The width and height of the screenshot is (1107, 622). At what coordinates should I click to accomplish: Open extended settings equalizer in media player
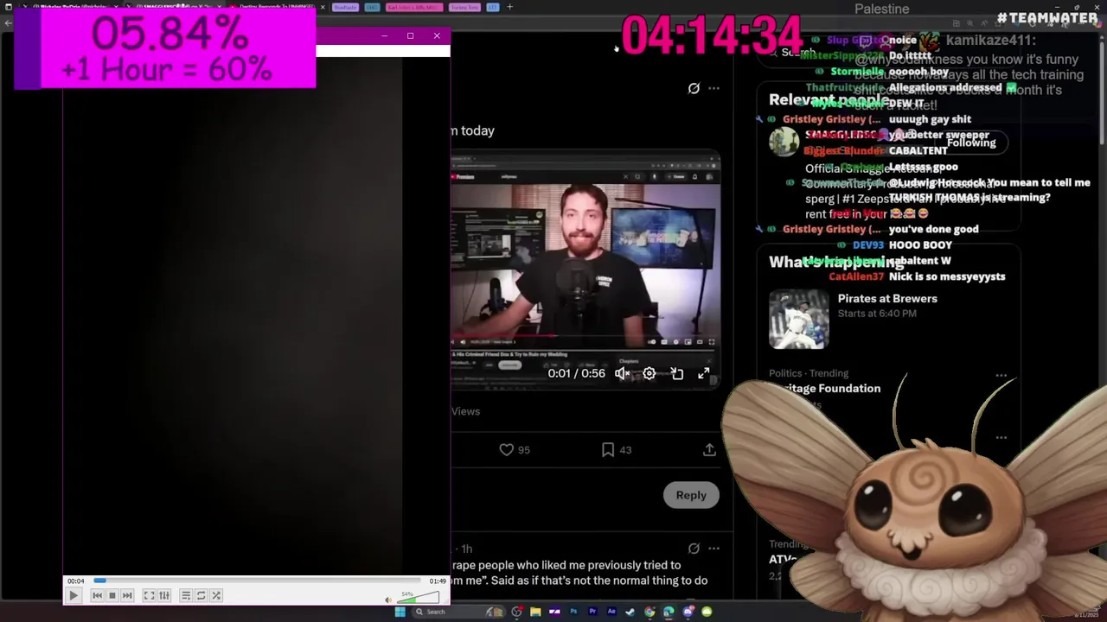tap(164, 595)
